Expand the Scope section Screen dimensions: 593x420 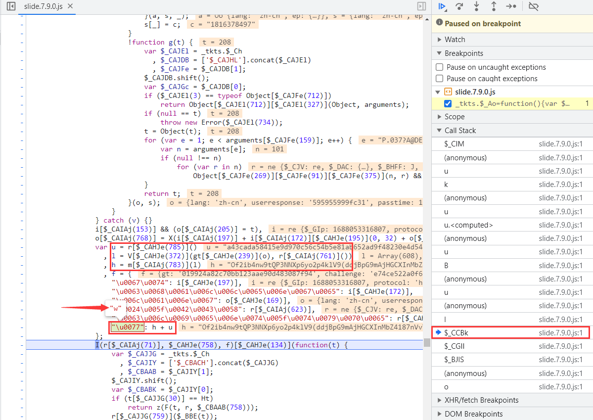click(x=454, y=117)
